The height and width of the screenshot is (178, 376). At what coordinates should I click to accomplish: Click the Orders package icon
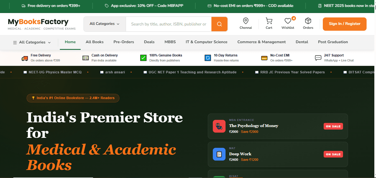(x=308, y=21)
